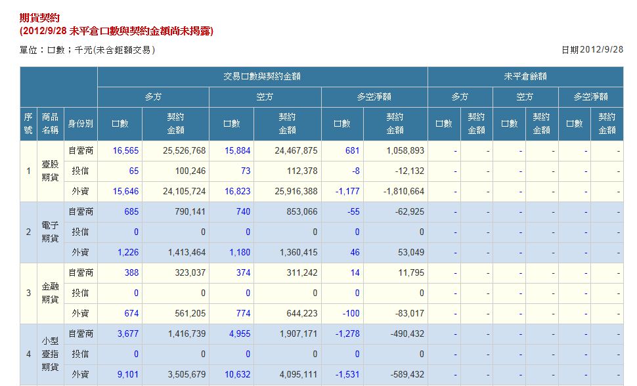This screenshot has width=637, height=386.
Task: Select the -1,810,664 net amount cell
Action: pos(396,192)
